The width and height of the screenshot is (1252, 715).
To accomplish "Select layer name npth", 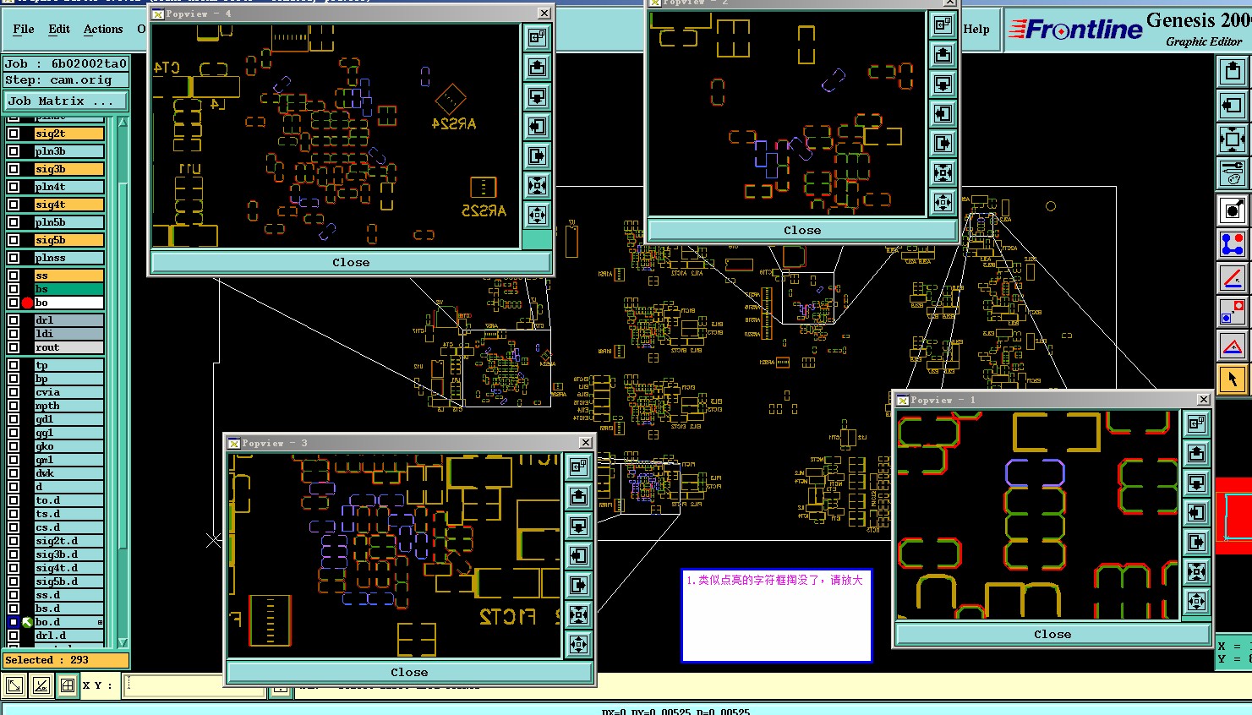I will [69, 406].
